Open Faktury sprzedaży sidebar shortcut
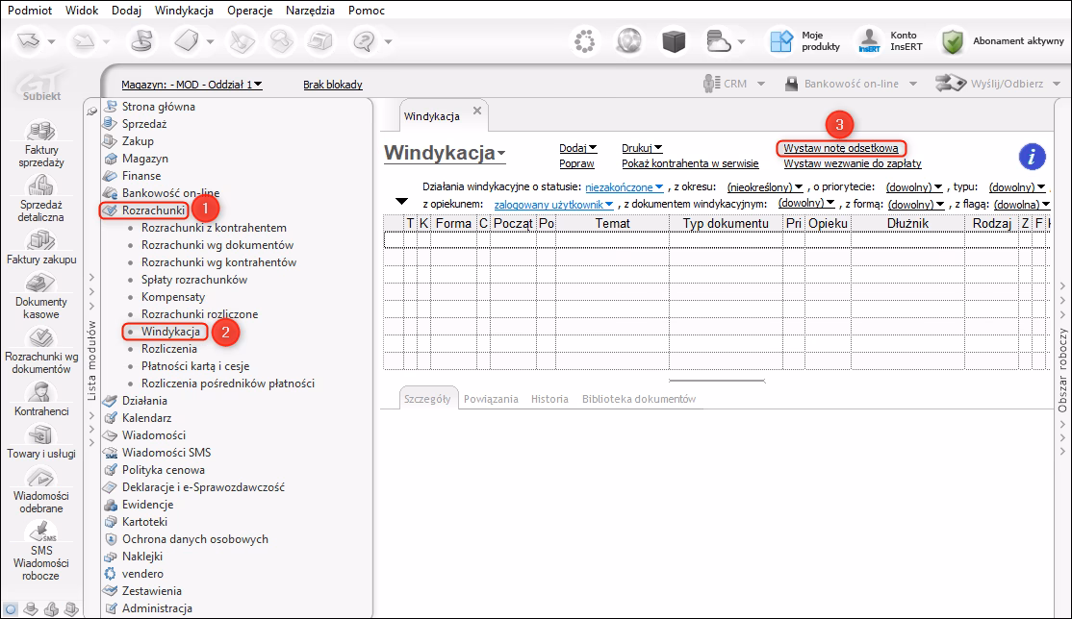 coord(39,132)
